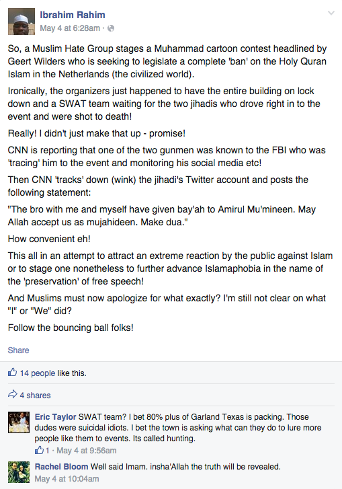Open Ibrahim Rahim's profile picture
The image size is (342, 489).
[x=22, y=22]
